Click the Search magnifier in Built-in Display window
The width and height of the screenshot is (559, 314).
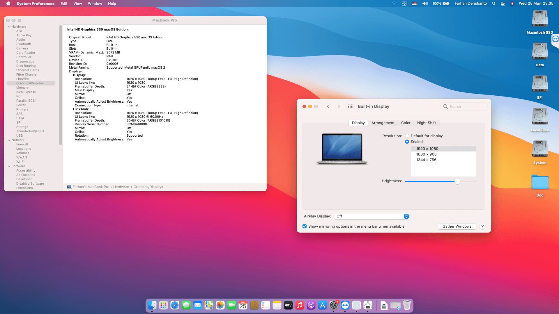[445, 106]
